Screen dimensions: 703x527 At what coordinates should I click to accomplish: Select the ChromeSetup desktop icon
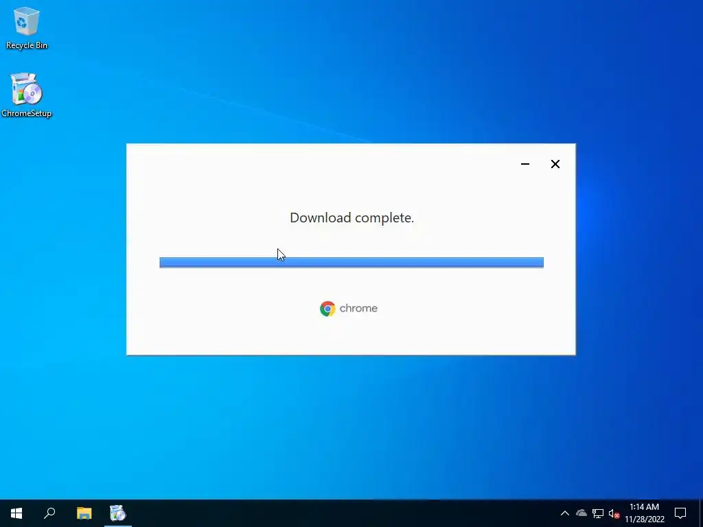click(x=27, y=95)
